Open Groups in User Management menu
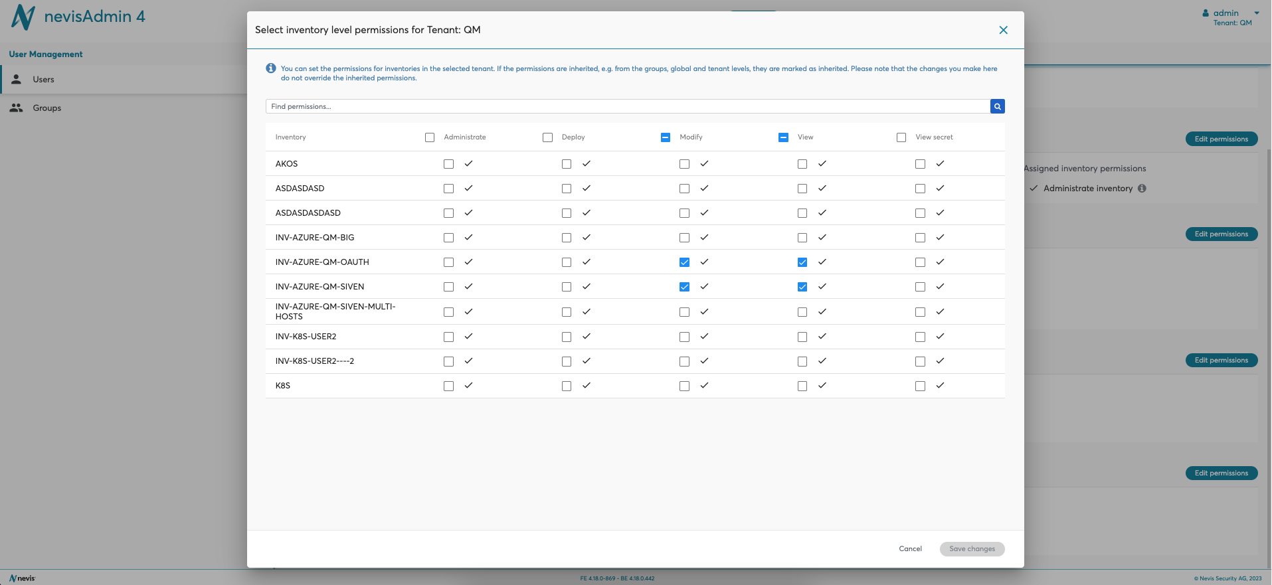Screen dimensions: 1272x585 (47, 108)
